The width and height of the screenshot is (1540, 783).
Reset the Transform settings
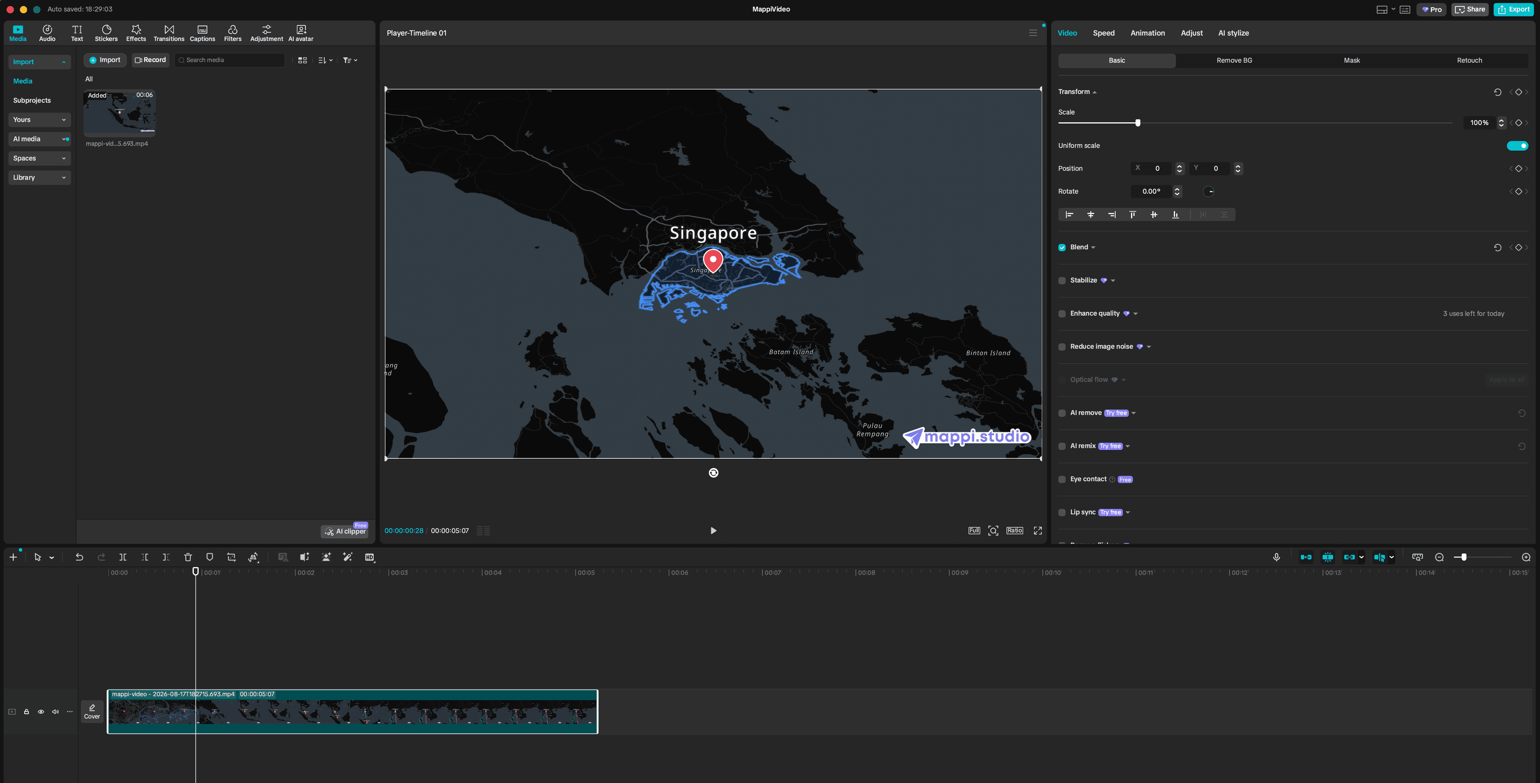point(1497,92)
